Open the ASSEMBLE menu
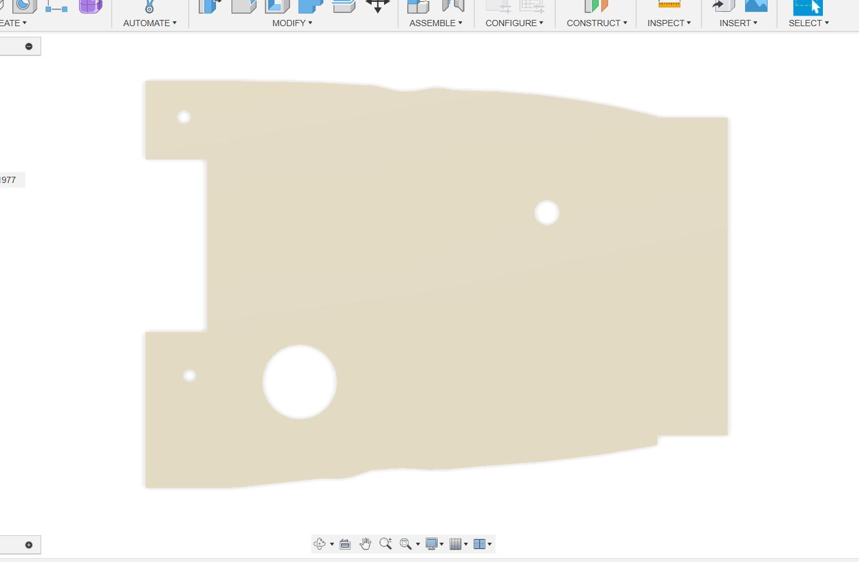The width and height of the screenshot is (859, 562). point(435,23)
